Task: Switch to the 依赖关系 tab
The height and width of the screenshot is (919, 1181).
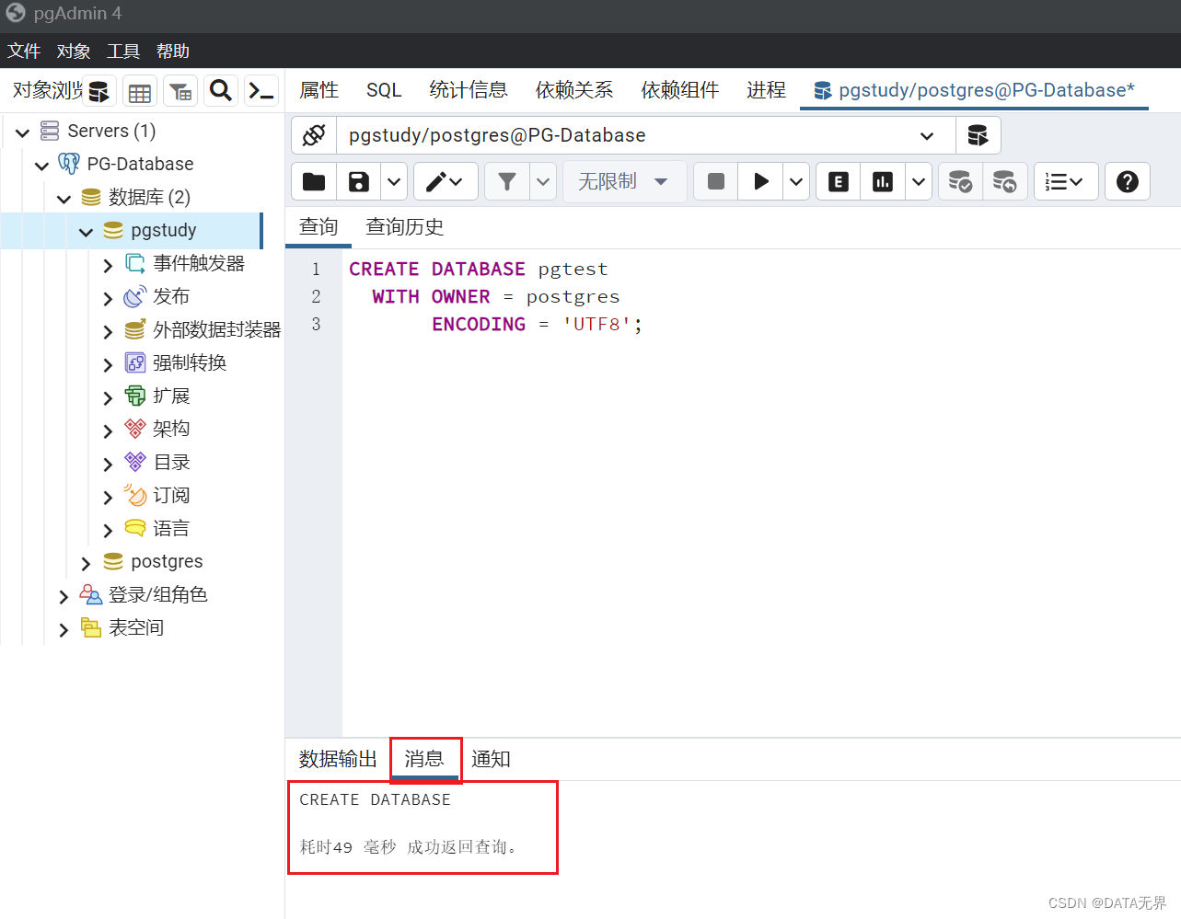Action: click(574, 90)
